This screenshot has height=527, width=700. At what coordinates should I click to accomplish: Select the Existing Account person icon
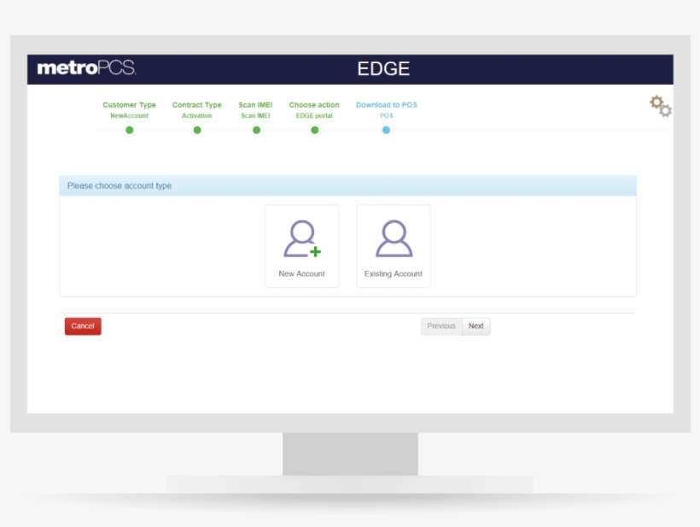[x=393, y=239]
